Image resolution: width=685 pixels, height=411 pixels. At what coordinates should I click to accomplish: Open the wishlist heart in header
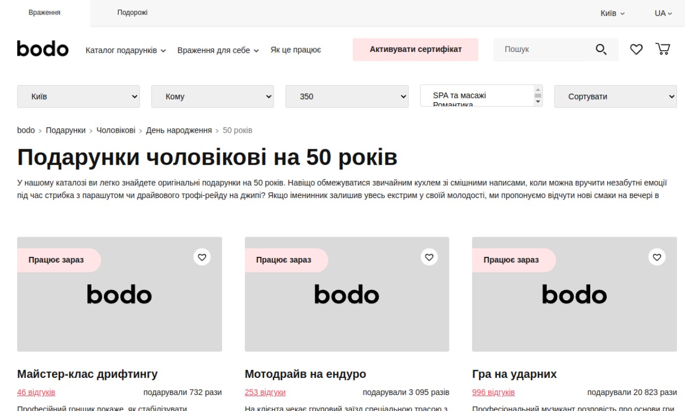[x=636, y=49]
